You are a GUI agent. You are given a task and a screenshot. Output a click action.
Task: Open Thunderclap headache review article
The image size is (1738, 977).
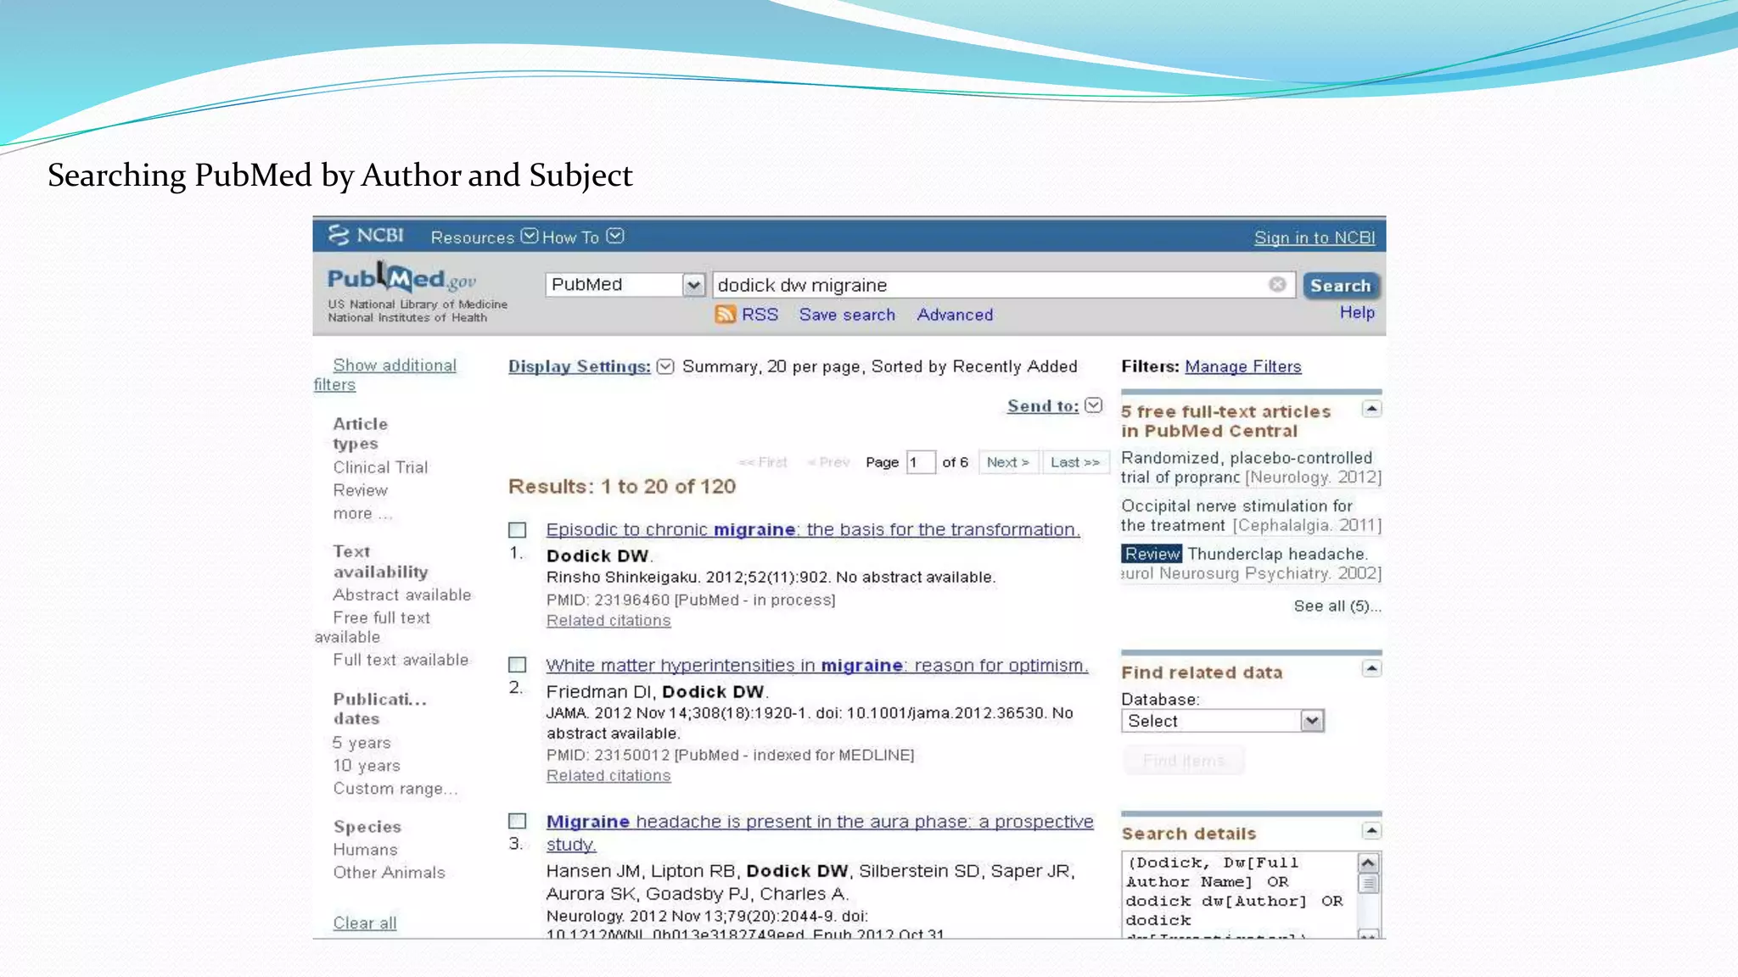pyautogui.click(x=1251, y=564)
